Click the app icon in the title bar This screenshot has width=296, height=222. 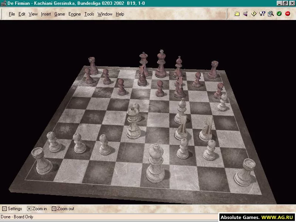click(3, 3)
